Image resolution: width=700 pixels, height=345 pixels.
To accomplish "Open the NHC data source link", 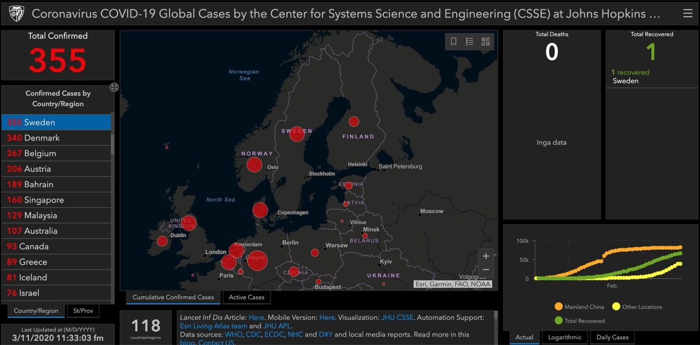I will coord(295,335).
